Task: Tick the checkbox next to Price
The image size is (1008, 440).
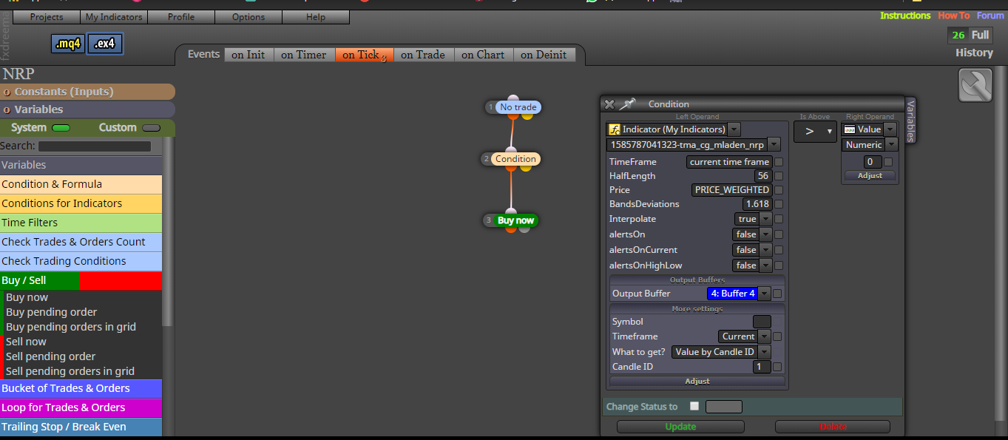Action: [x=779, y=190]
